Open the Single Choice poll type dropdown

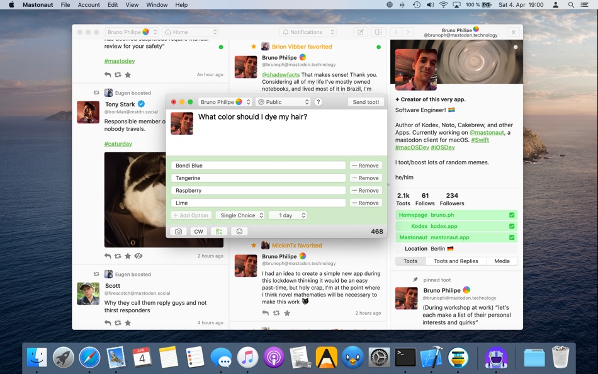[x=240, y=215]
